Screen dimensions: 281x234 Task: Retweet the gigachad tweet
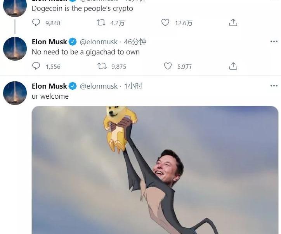[102, 66]
